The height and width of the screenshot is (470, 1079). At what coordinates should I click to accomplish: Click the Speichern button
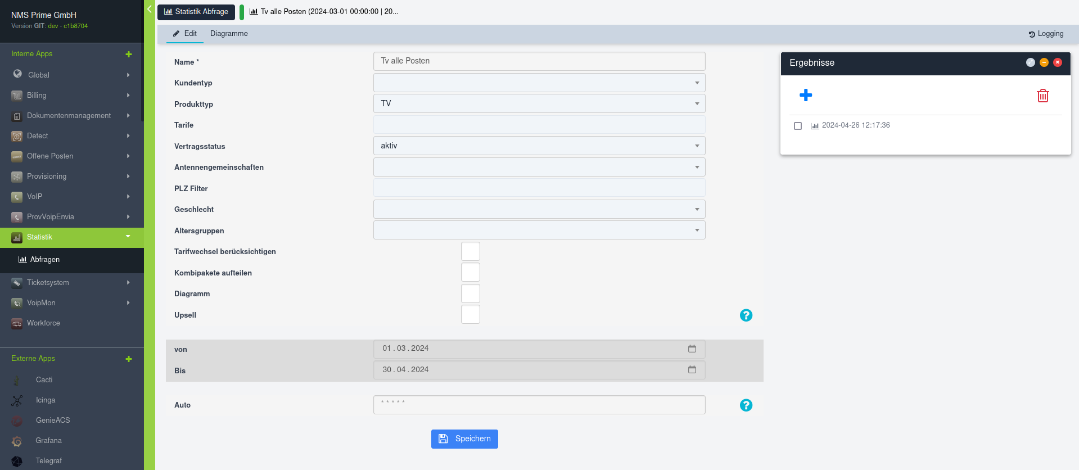pos(464,439)
